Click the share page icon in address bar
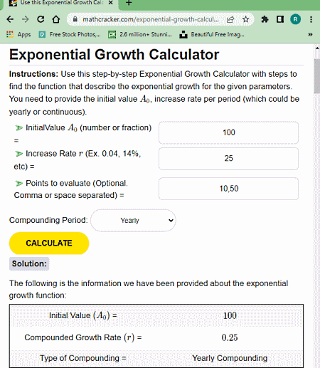Screen dimensions: 320x368 tap(230, 19)
